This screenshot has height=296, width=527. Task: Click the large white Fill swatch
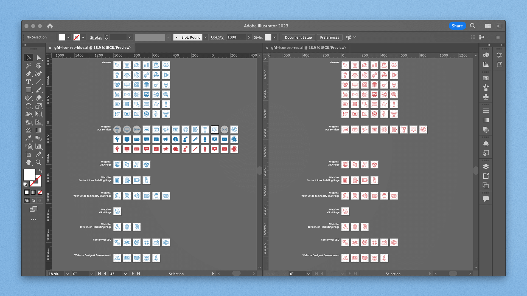pos(29,175)
